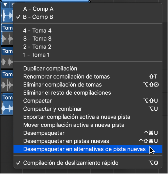168x174 pixels.
Task: Select Compactar y combinar
Action: tap(53, 109)
